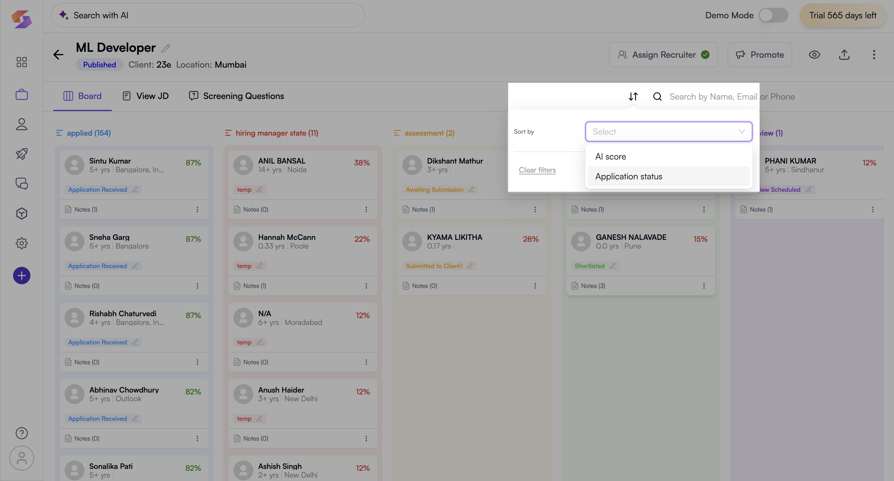This screenshot has height=481, width=894.
Task: Collapse the assessment (2) column
Action: point(397,133)
